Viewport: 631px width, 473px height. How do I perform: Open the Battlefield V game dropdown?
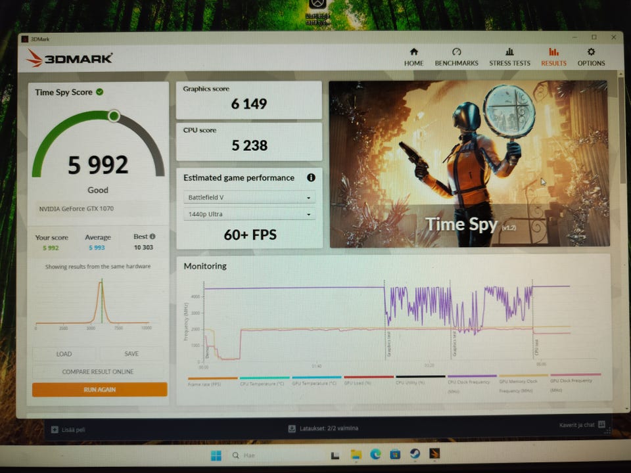pos(249,198)
